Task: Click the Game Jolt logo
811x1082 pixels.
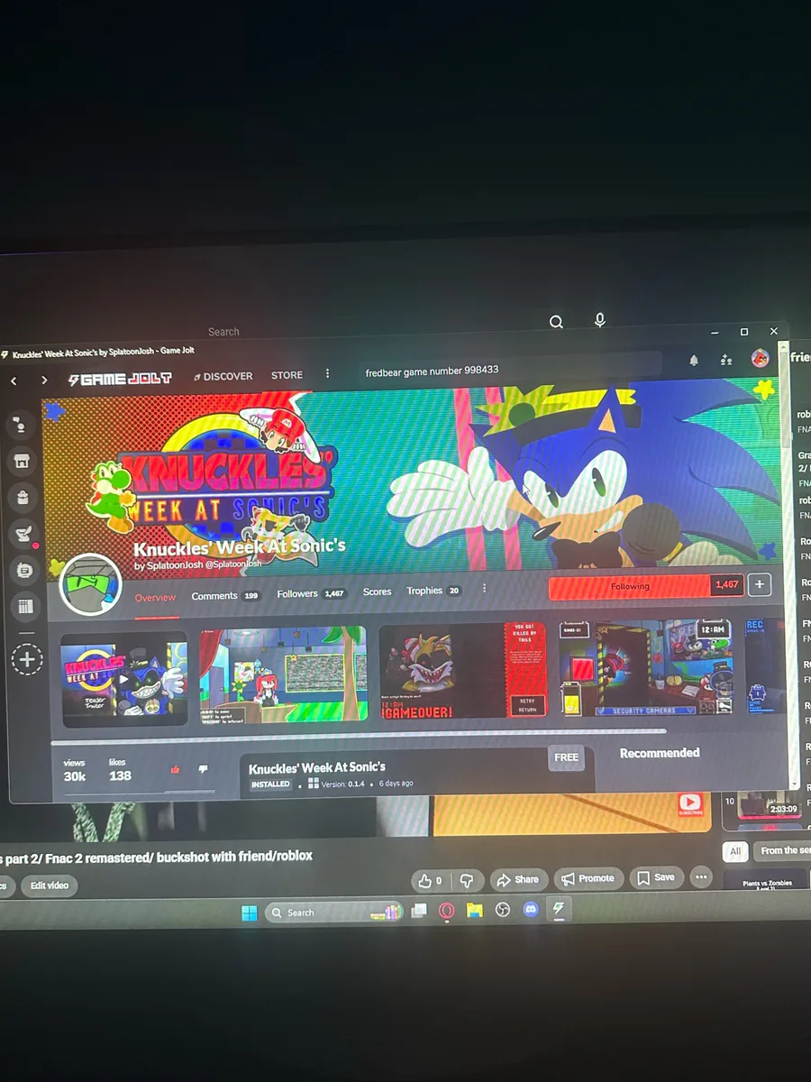Action: tap(120, 379)
